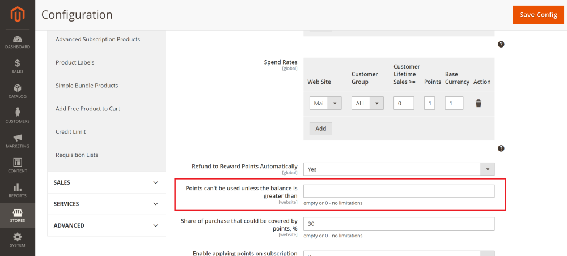Expand the SERVICES configuration section
Screen dimensions: 567x256
click(x=107, y=204)
